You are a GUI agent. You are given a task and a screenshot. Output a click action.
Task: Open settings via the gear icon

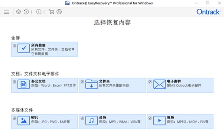18,12
